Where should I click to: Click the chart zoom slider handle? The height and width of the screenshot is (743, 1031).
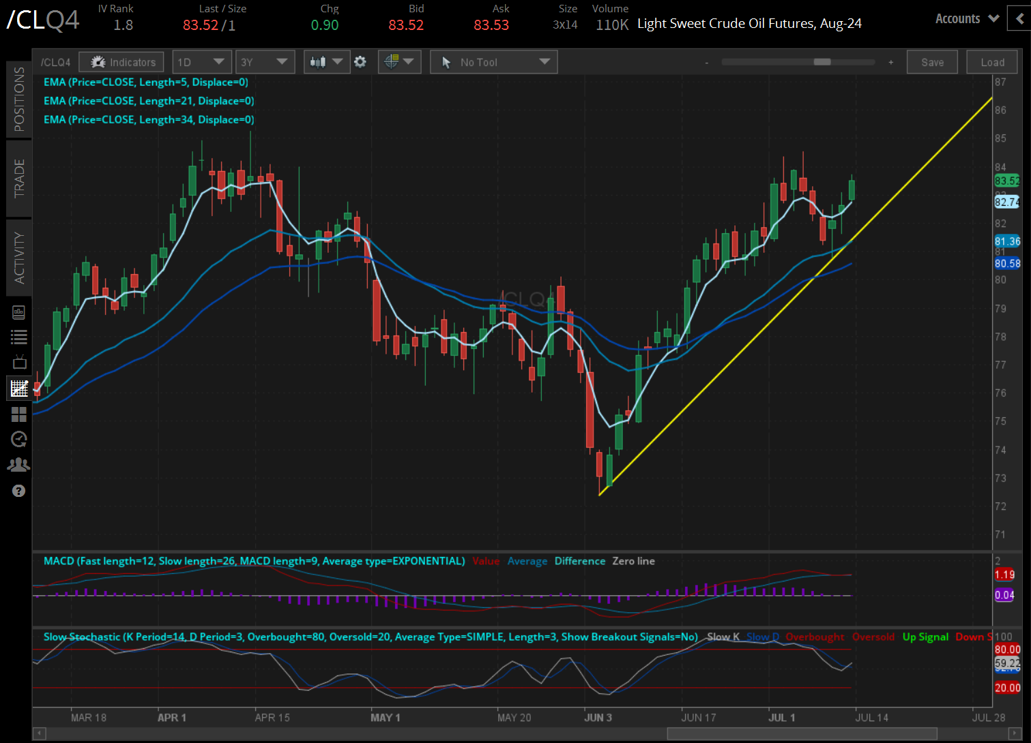(x=822, y=62)
